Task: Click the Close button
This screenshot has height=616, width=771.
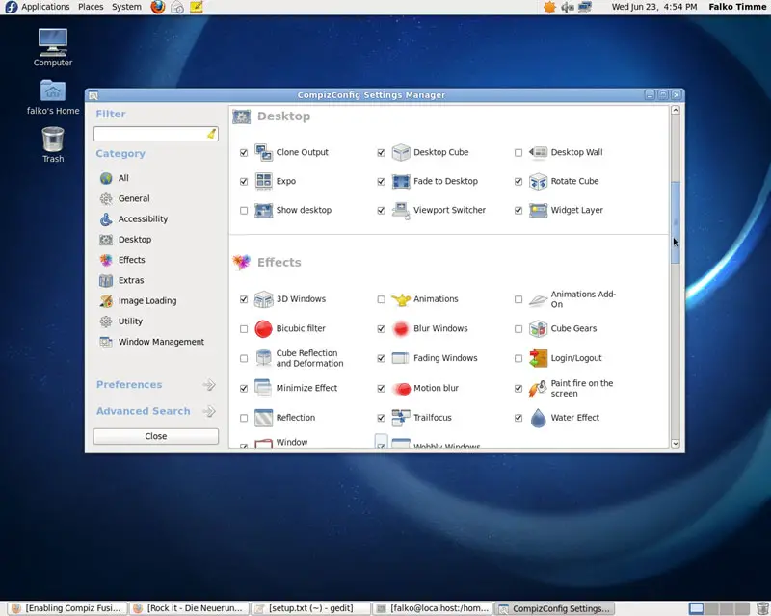Action: pyautogui.click(x=156, y=436)
